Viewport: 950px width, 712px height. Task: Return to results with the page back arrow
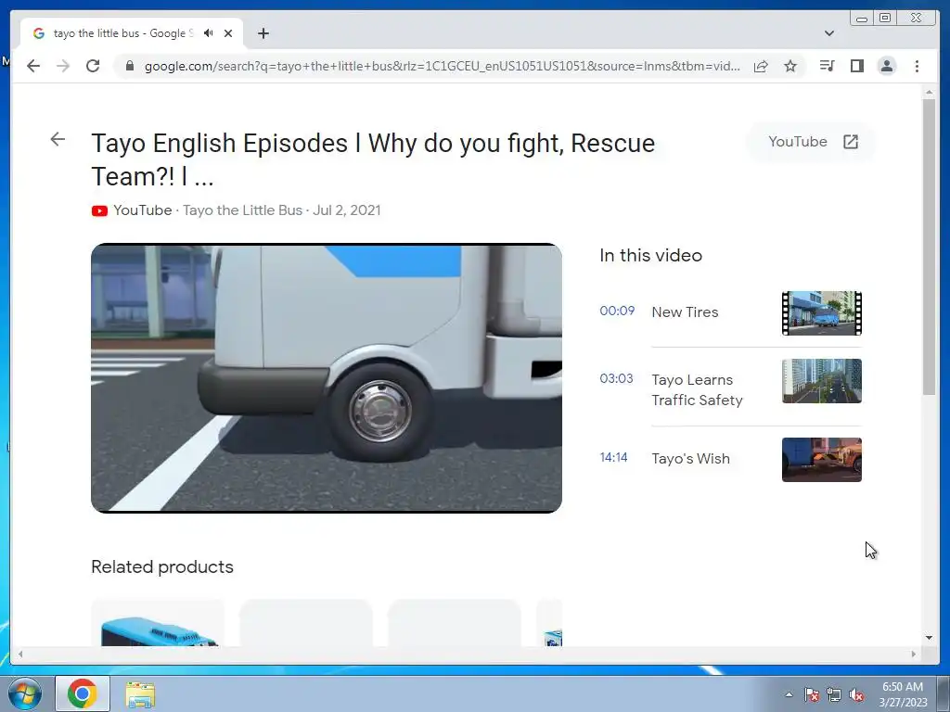pyautogui.click(x=58, y=139)
